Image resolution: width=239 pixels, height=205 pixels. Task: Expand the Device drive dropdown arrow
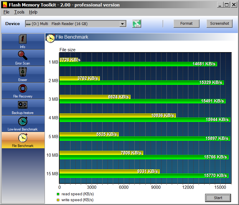pos(123,24)
